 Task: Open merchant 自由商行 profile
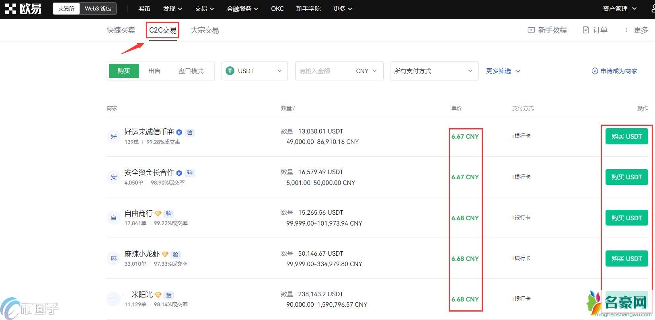(x=138, y=213)
